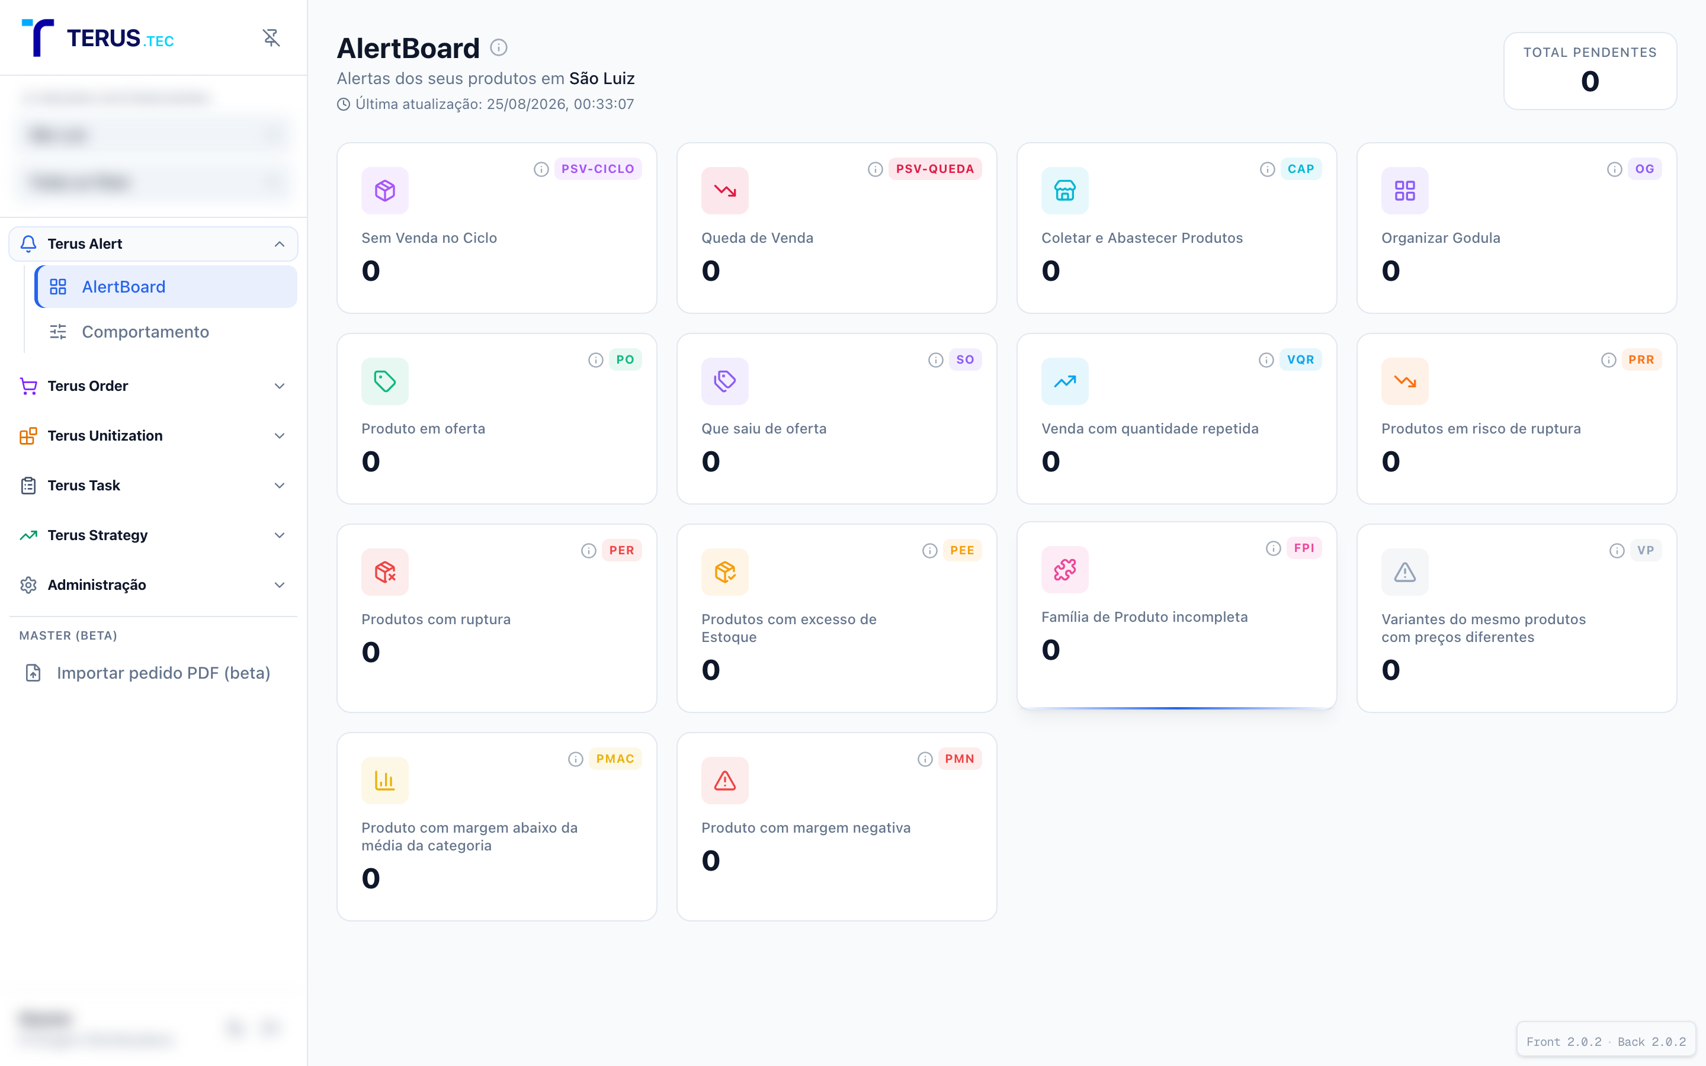Open info icon next to VQR badge

(1266, 360)
